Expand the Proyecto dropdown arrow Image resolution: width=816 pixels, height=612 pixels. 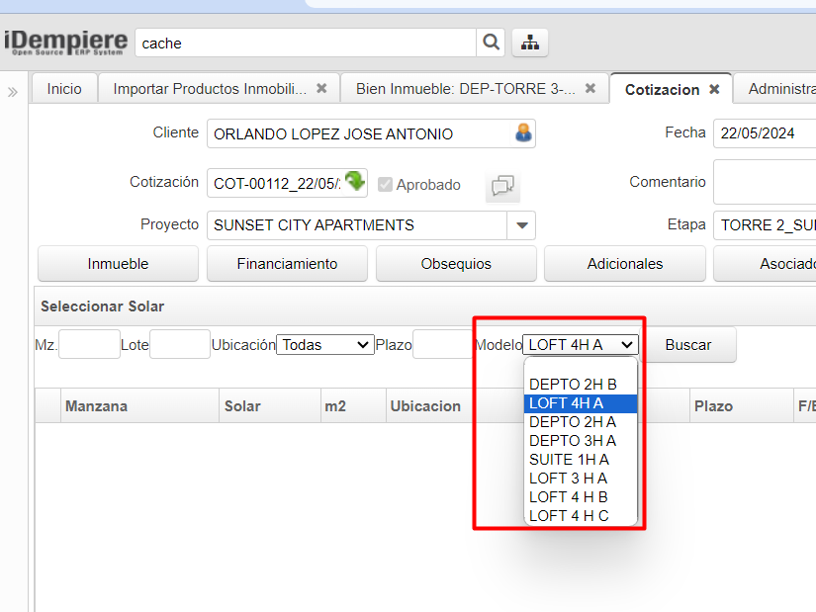tap(521, 225)
